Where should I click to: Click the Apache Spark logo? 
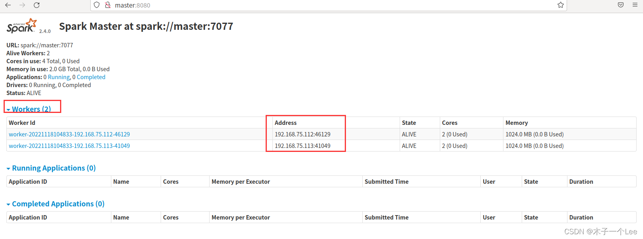[x=22, y=26]
